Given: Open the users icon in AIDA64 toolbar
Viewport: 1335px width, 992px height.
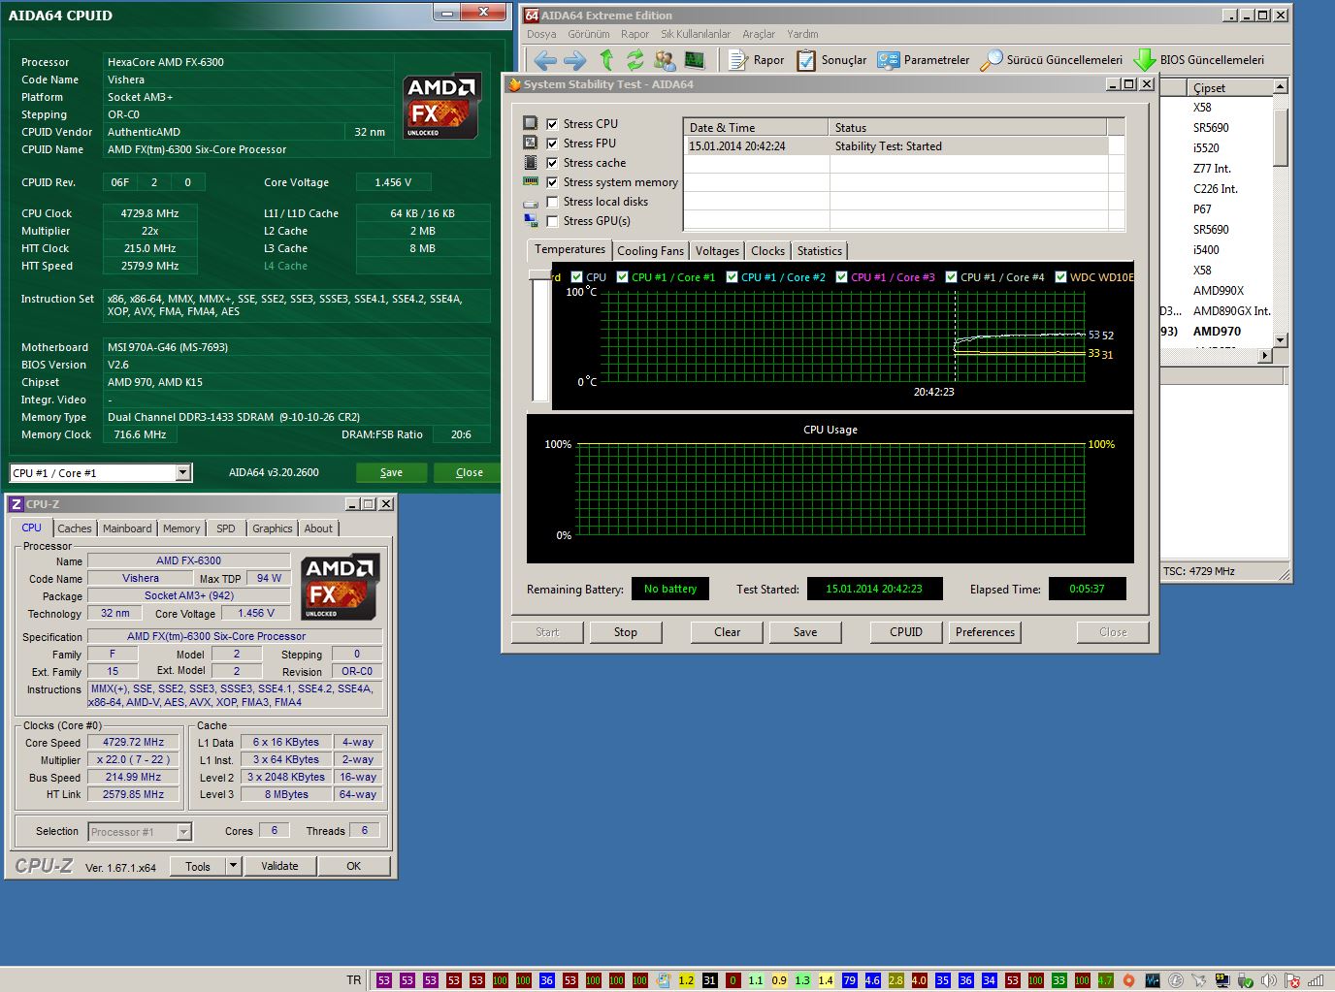Looking at the screenshot, I should 665,60.
